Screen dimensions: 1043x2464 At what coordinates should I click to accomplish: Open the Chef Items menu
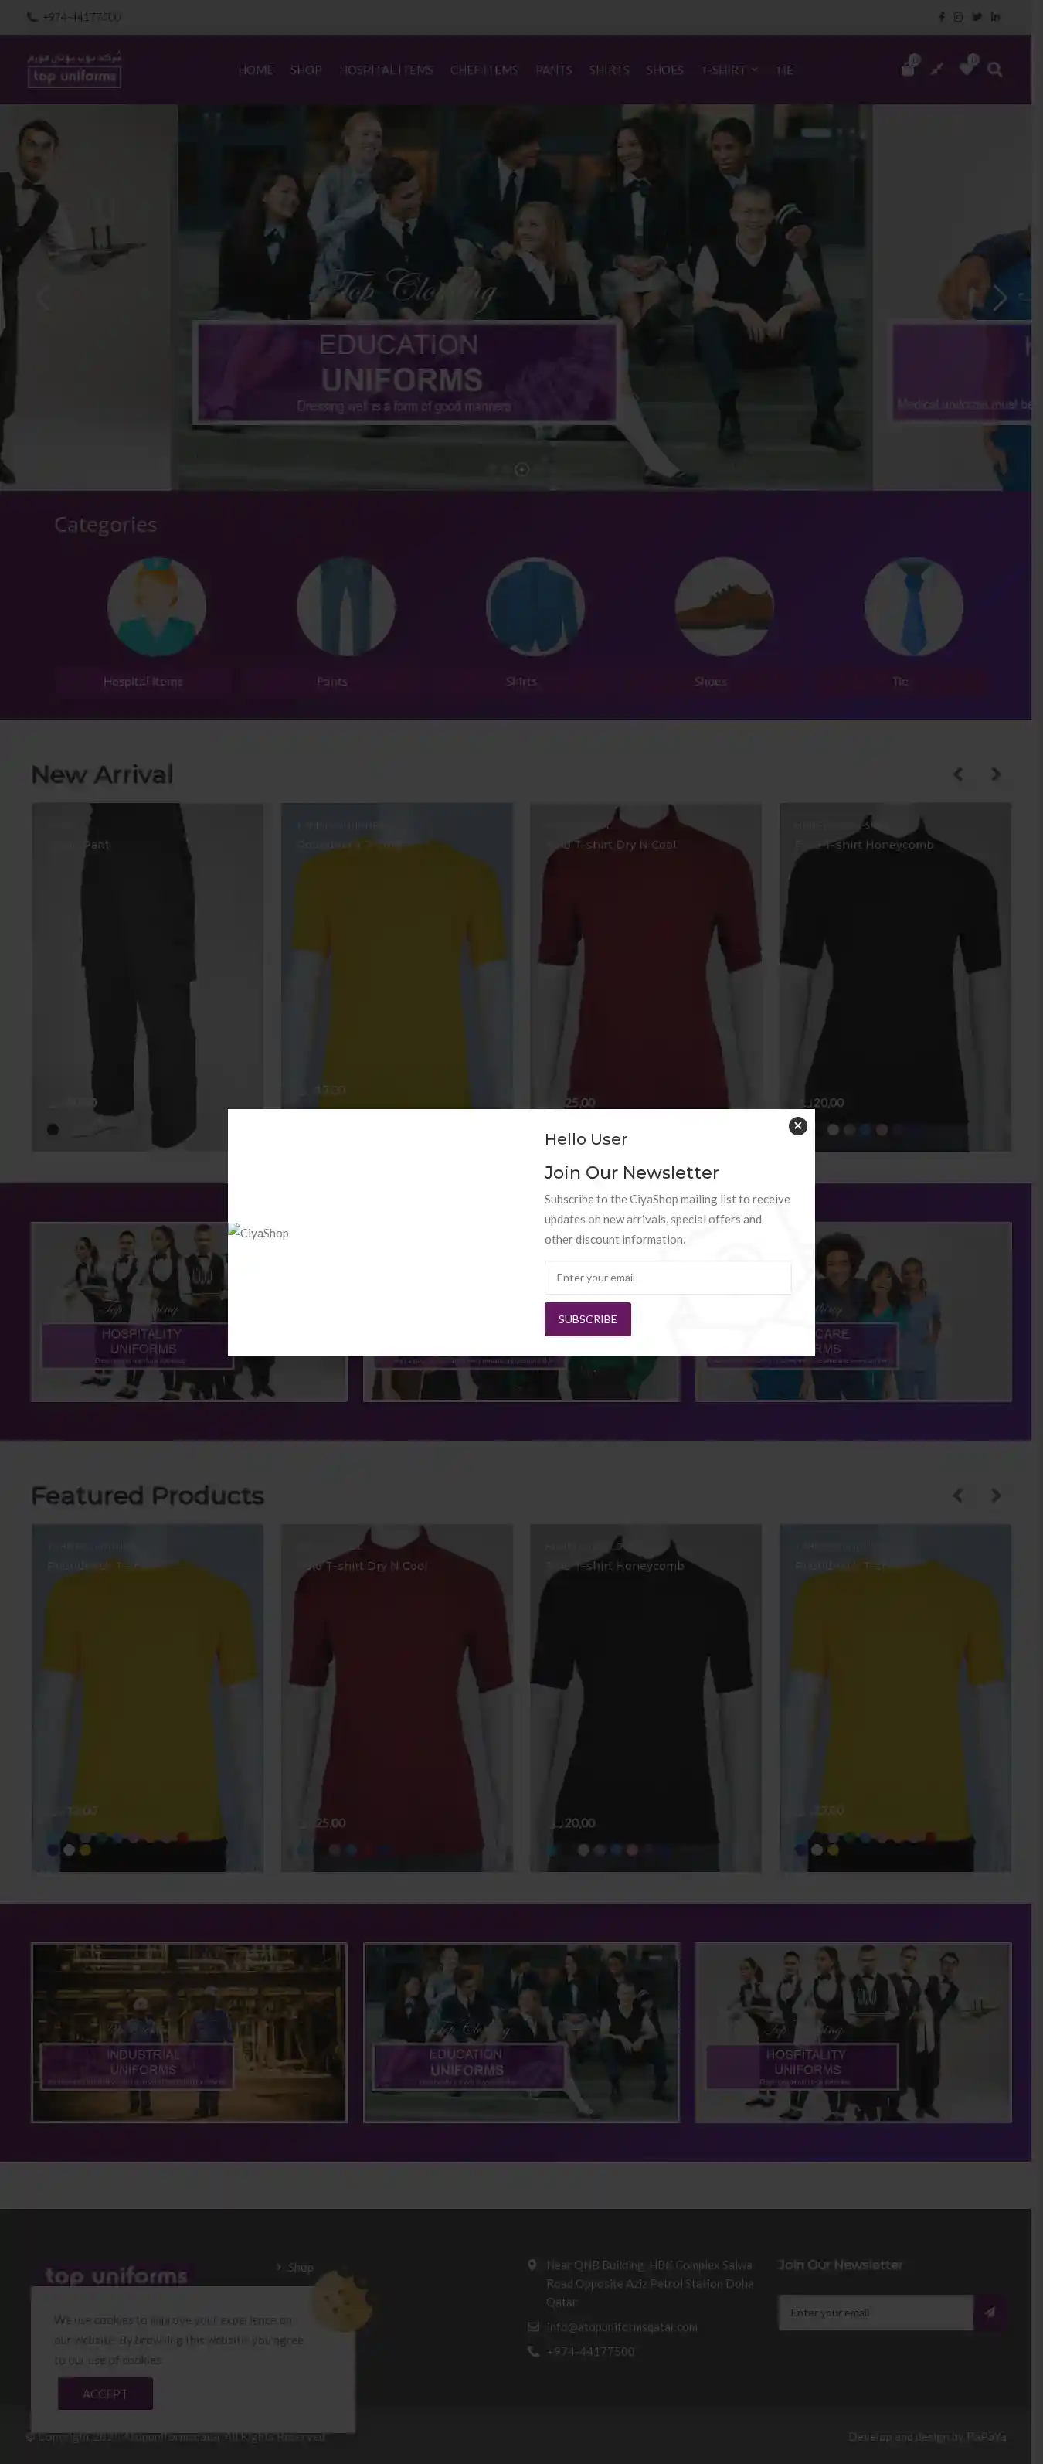pyautogui.click(x=484, y=70)
